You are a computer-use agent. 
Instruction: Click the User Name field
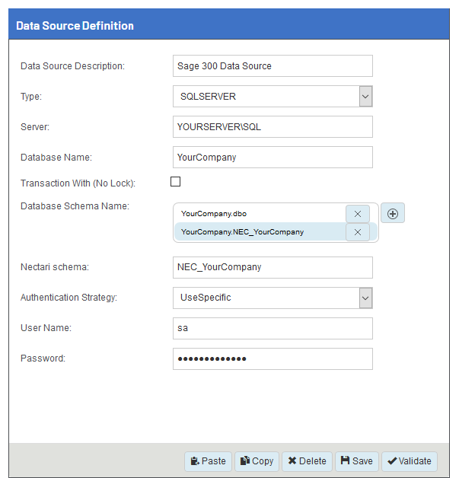273,328
